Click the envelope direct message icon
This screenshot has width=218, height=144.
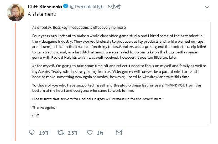(119, 132)
